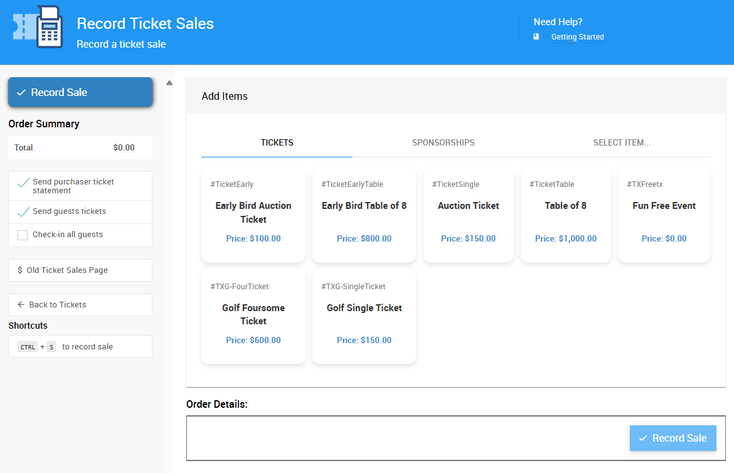Open the Getting Started help link
Image resolution: width=734 pixels, height=473 pixels.
pos(577,36)
